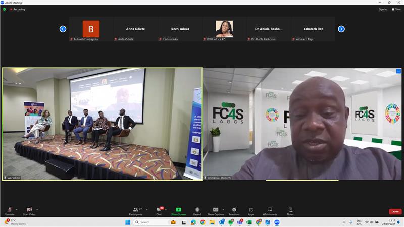Open Microsoft Edge from taskbar
This screenshot has width=404, height=227.
(193, 222)
